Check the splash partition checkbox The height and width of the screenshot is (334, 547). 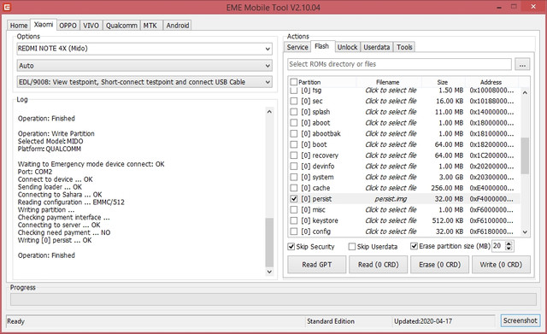pos(294,112)
